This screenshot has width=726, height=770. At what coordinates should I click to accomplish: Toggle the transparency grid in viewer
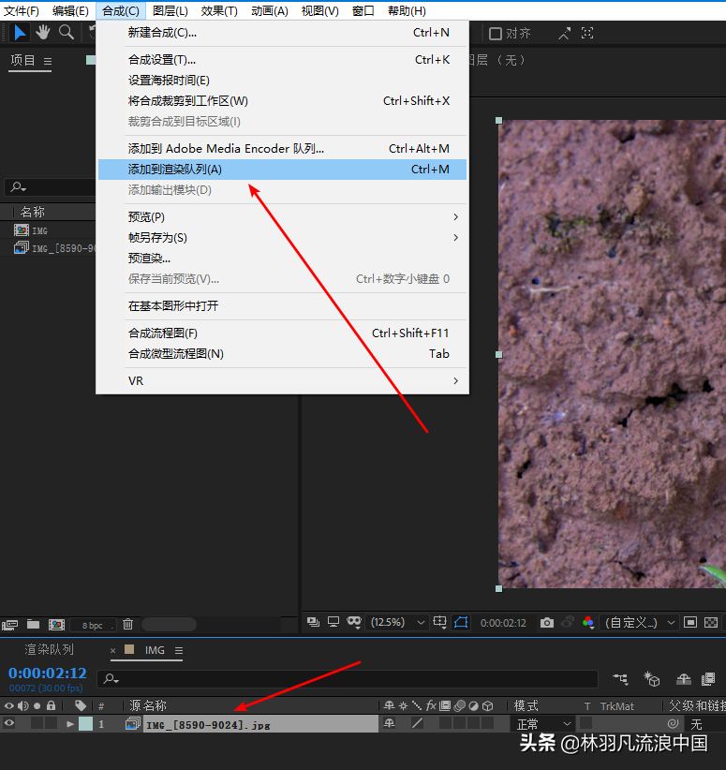pos(711,623)
